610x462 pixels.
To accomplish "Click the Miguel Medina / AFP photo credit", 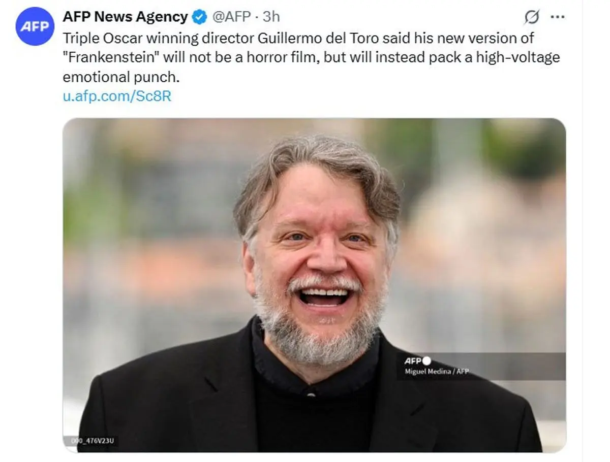I will point(436,372).
